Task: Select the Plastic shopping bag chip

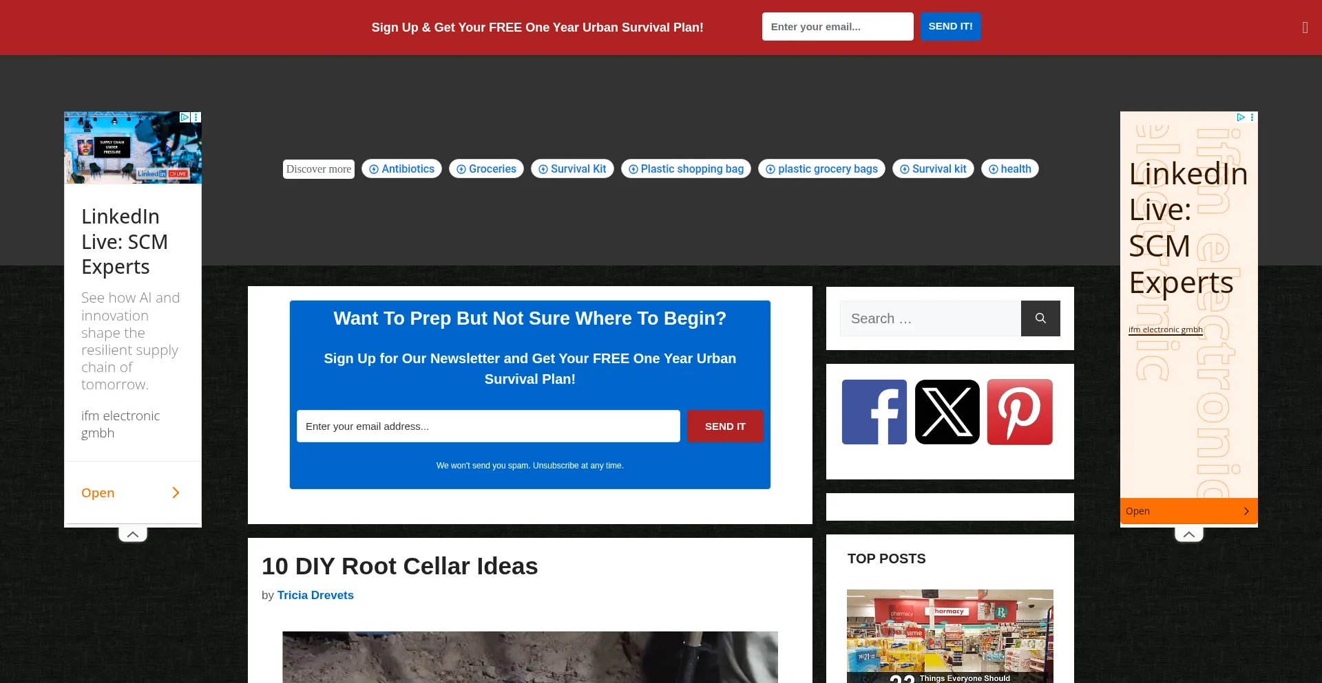Action: click(x=686, y=169)
